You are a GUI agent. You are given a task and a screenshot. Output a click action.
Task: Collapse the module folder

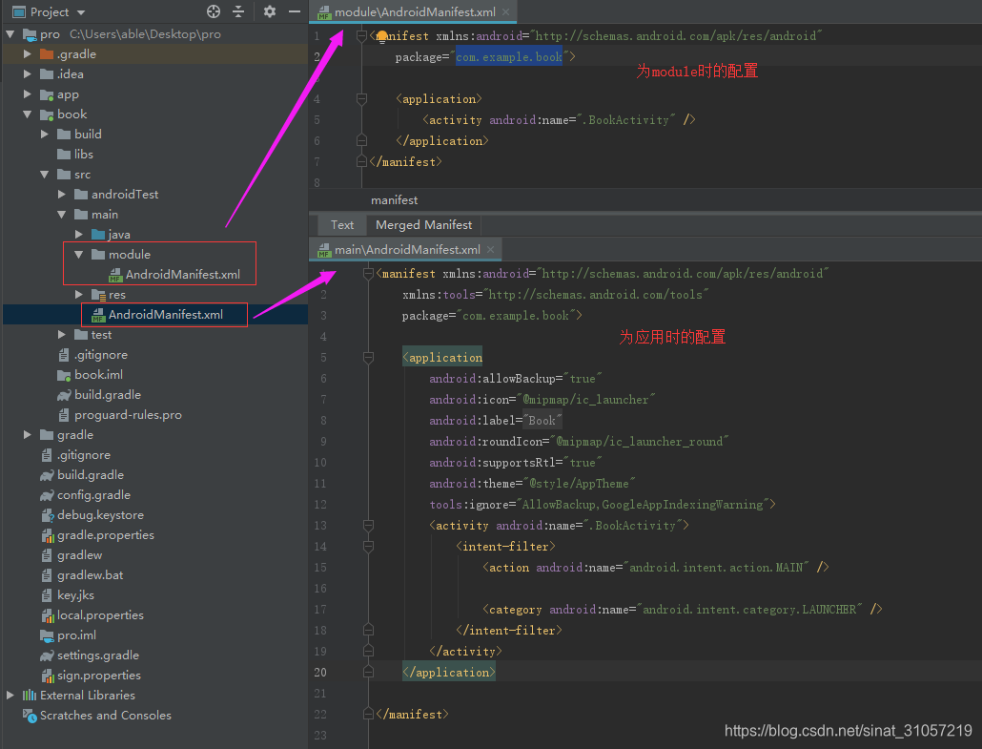point(79,255)
